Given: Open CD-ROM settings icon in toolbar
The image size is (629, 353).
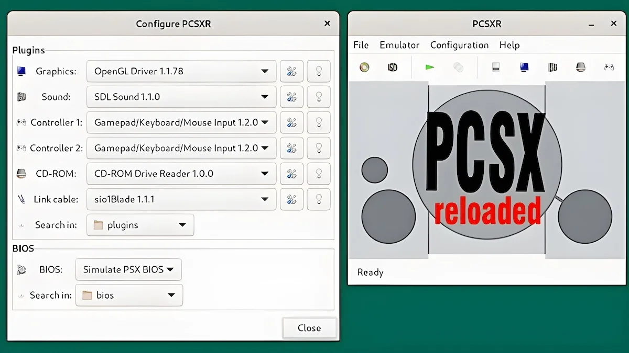Looking at the screenshot, I should click(x=580, y=67).
